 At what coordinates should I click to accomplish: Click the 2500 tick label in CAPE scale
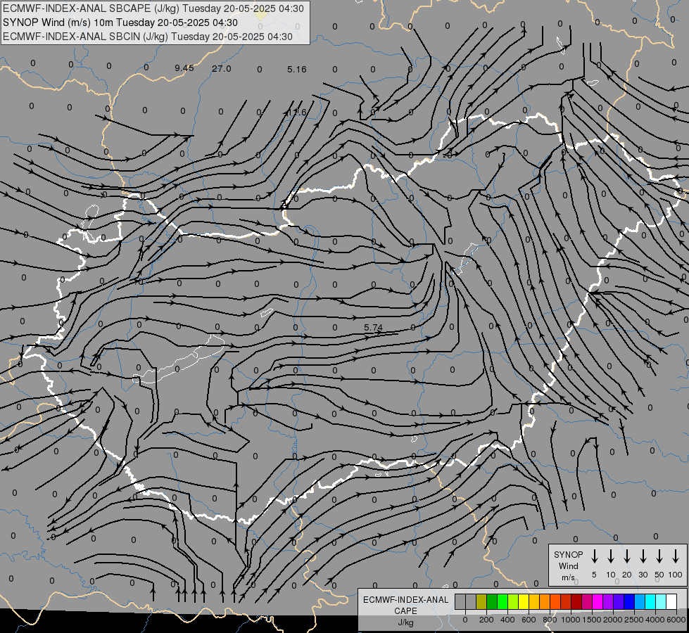(633, 620)
